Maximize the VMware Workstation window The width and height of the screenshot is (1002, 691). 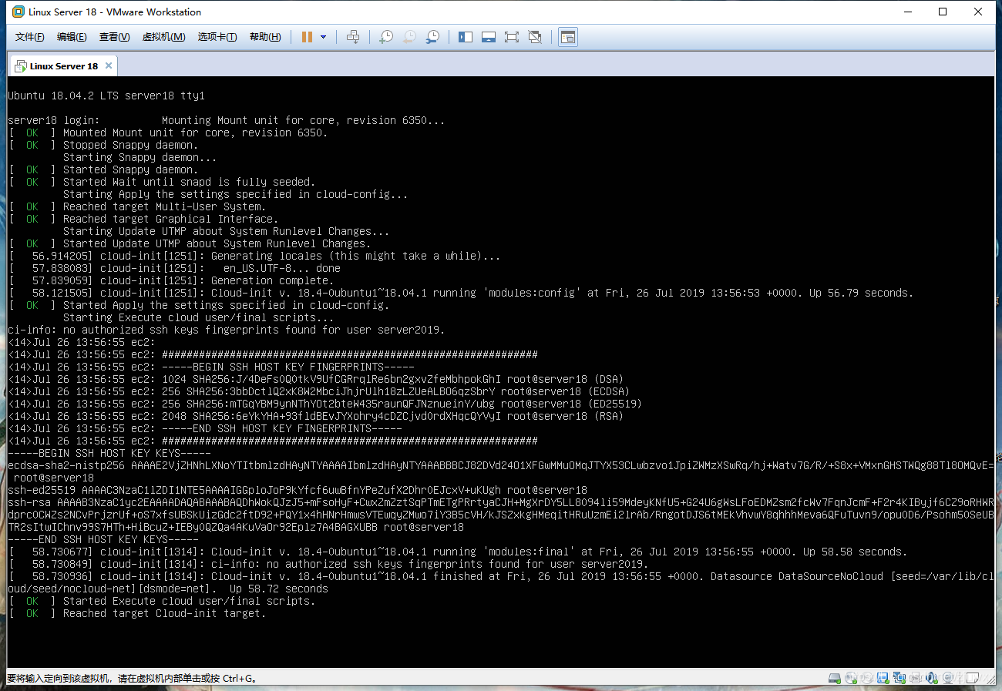pos(943,12)
